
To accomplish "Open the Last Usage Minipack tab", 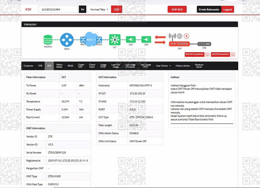I will coord(130,66).
